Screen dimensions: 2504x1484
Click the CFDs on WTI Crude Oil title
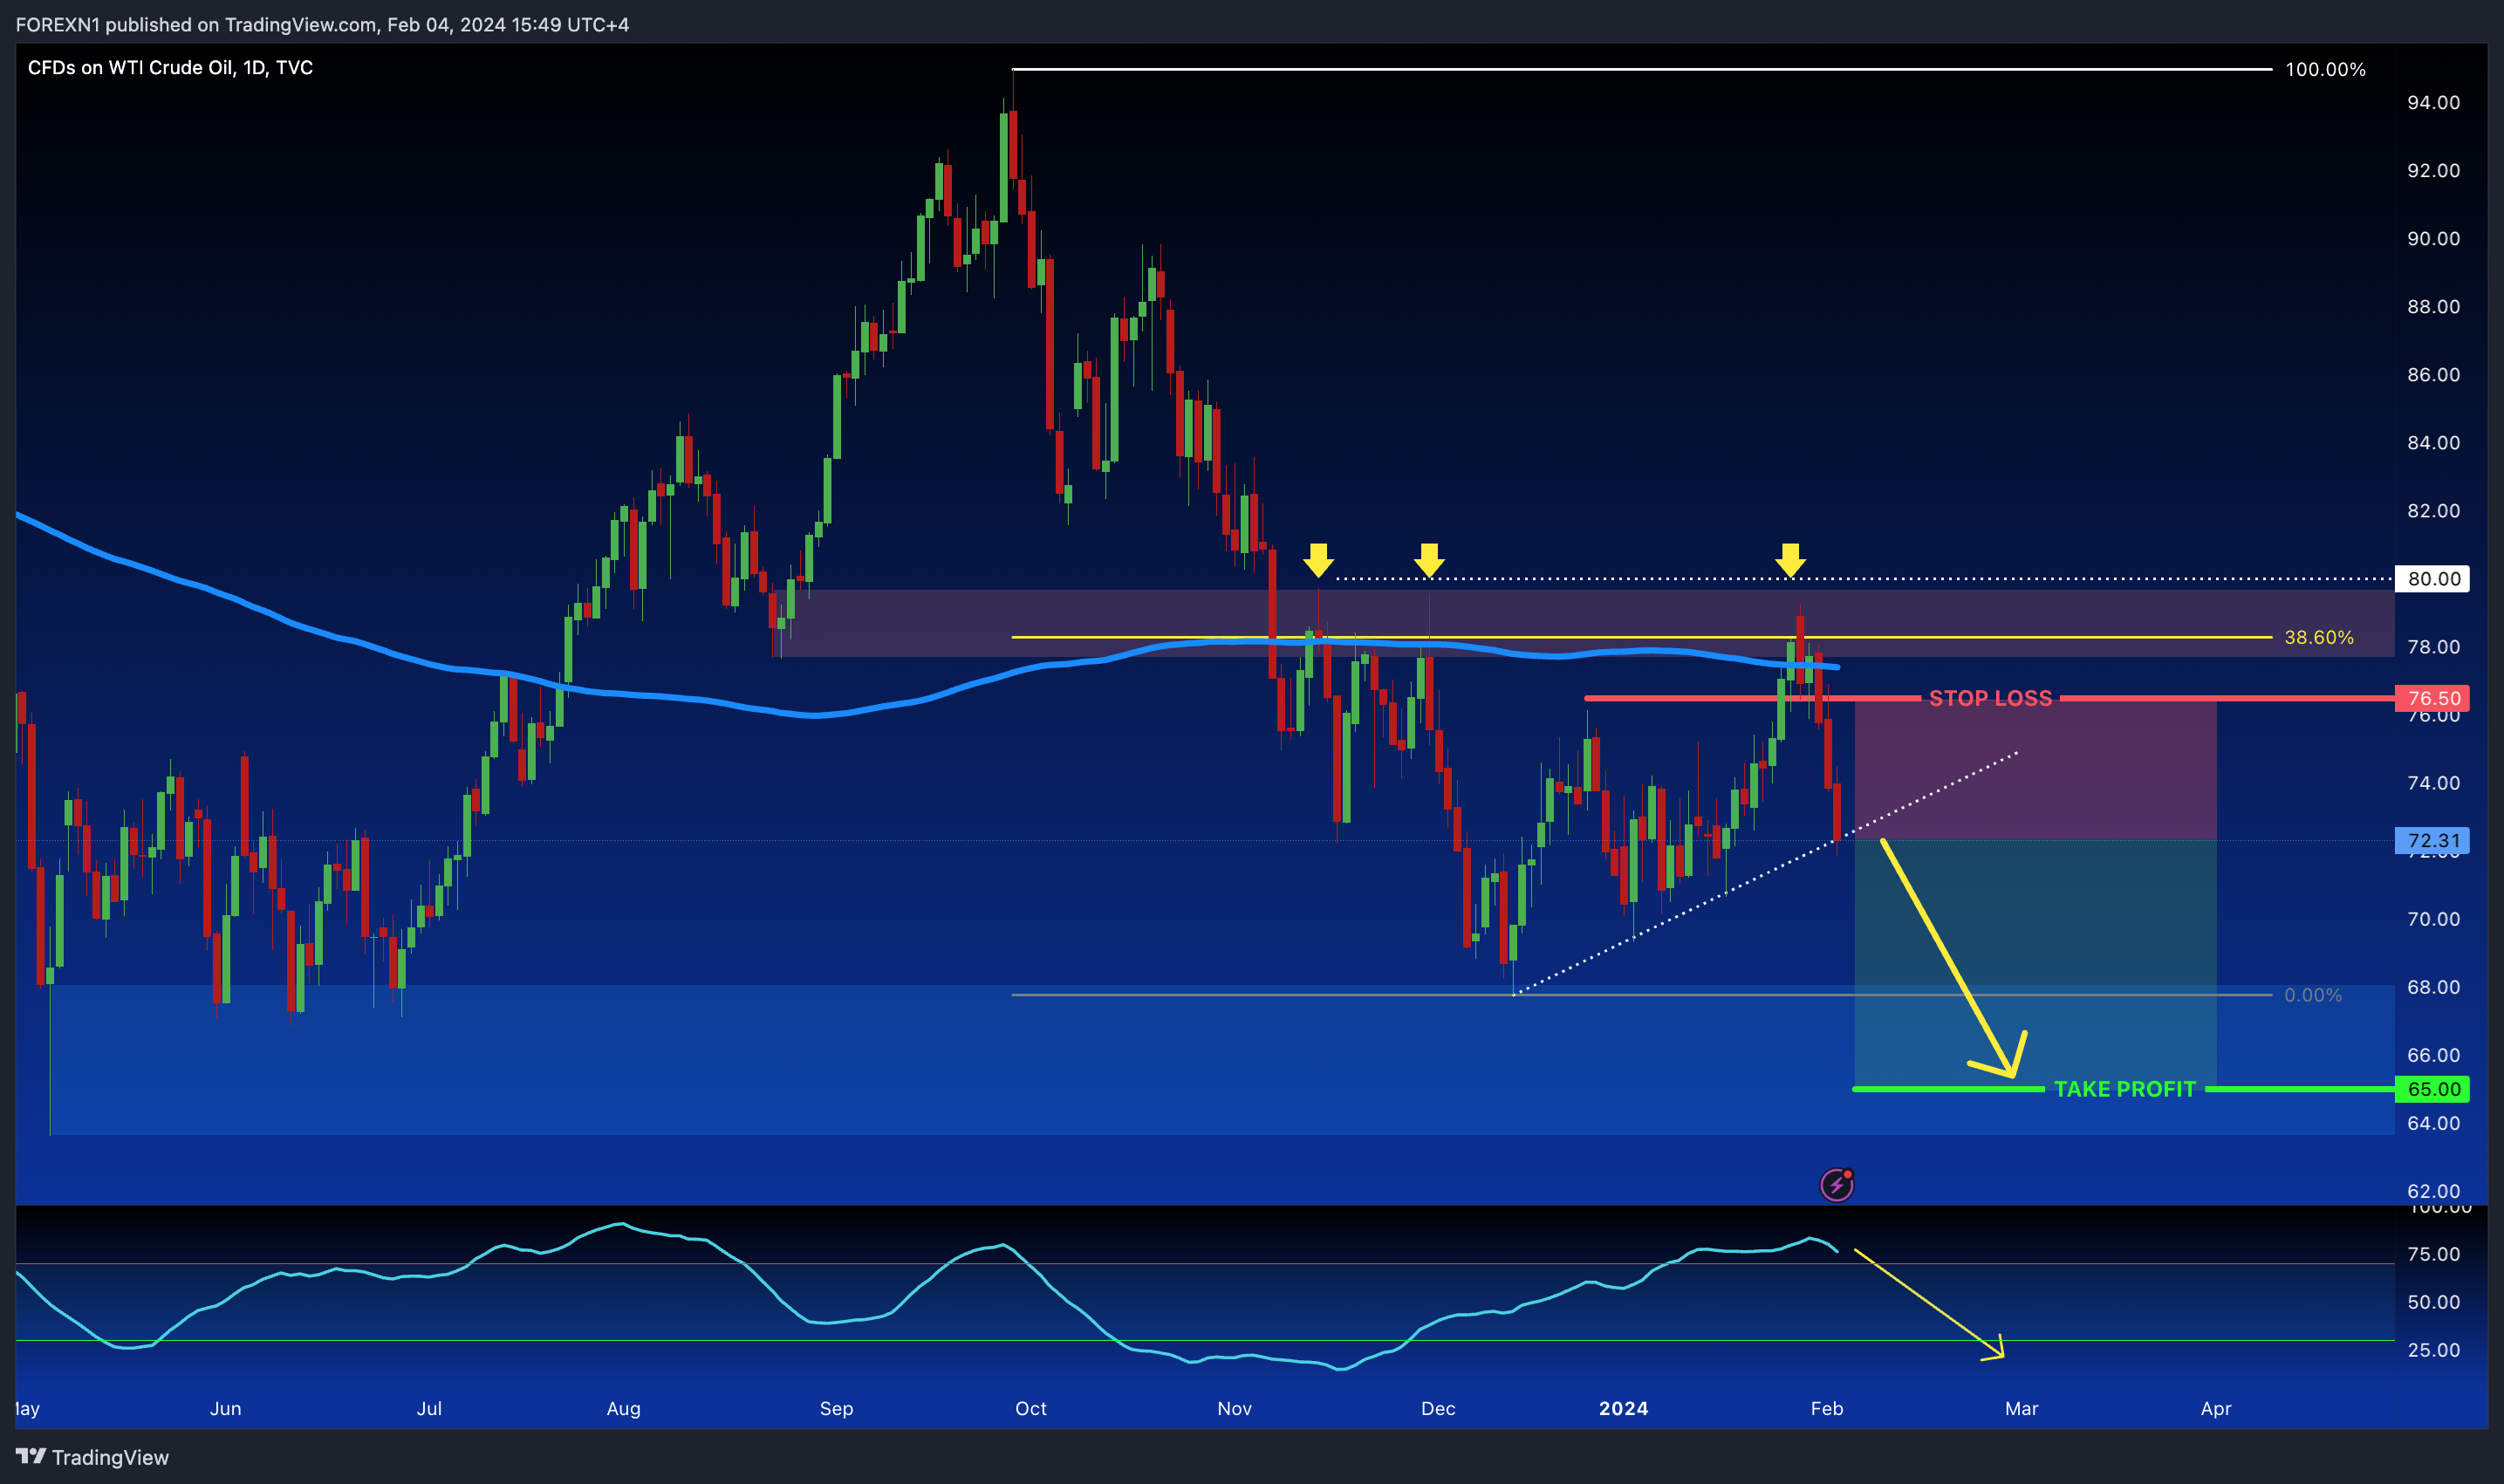tap(170, 67)
